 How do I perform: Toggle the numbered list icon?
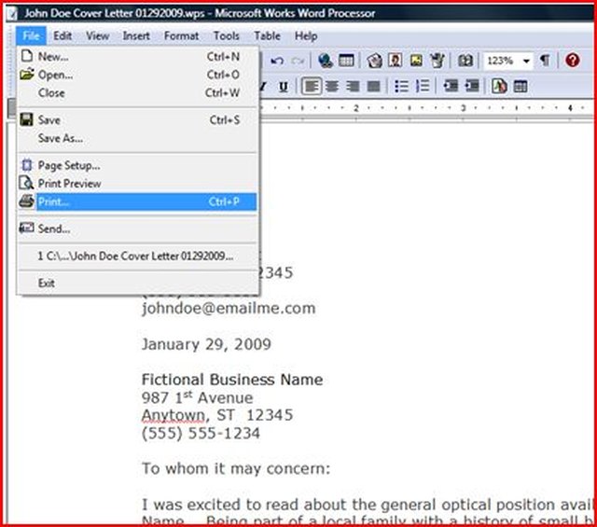(x=423, y=87)
